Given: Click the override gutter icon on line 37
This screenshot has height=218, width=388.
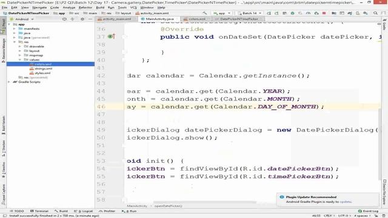Looking at the screenshot, I should tap(112, 36).
